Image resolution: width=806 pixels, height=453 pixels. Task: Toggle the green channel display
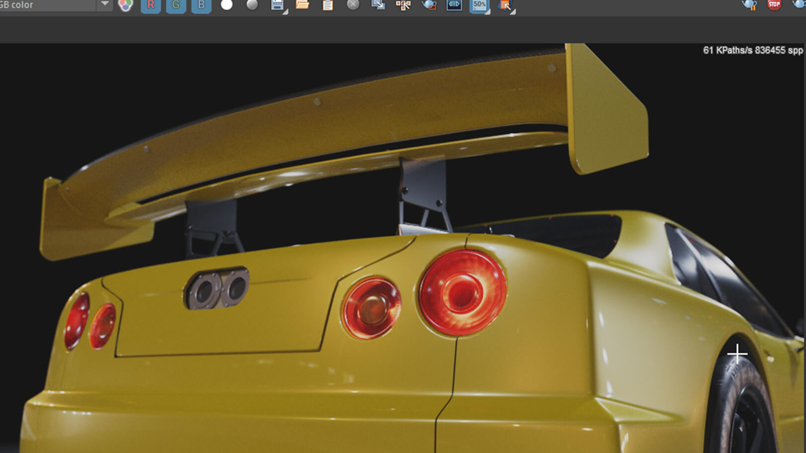(x=176, y=5)
